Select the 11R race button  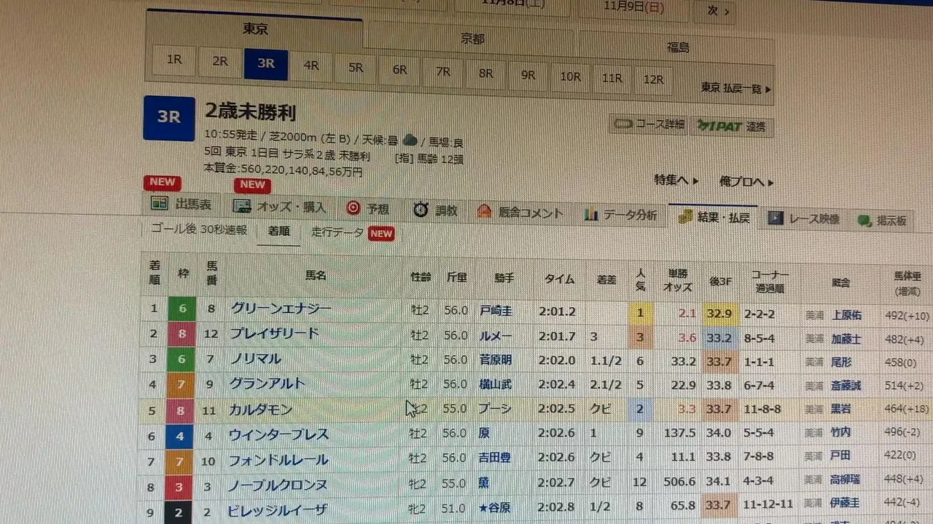pyautogui.click(x=612, y=78)
